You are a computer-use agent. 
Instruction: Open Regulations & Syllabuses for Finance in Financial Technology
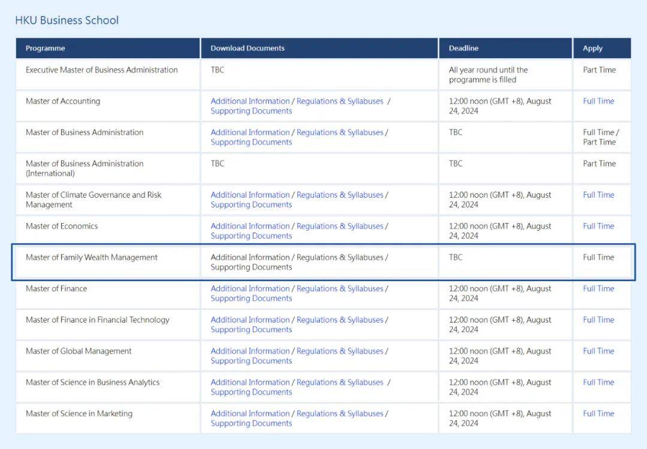tap(340, 320)
